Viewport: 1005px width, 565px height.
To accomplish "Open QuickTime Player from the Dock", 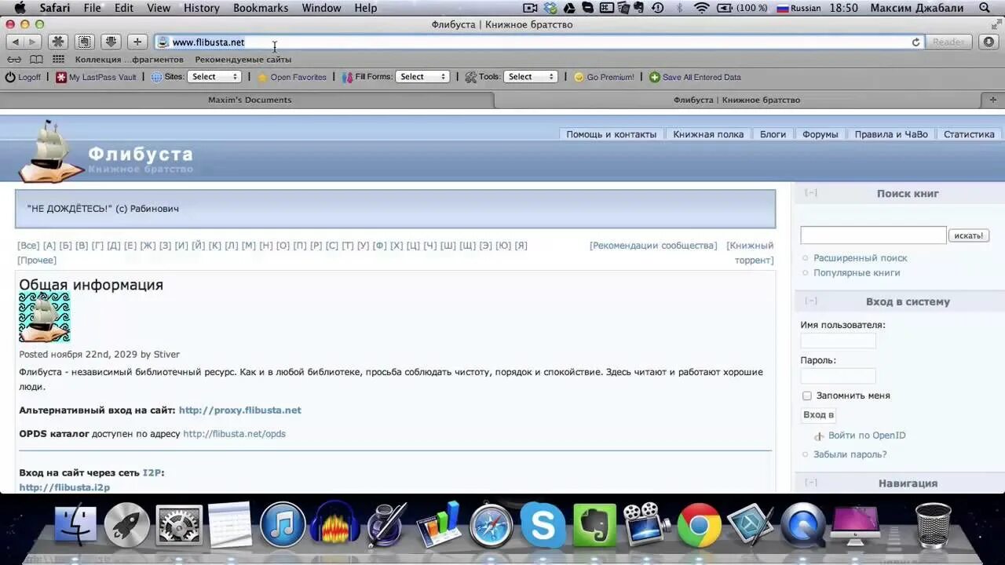I will pyautogui.click(x=803, y=525).
